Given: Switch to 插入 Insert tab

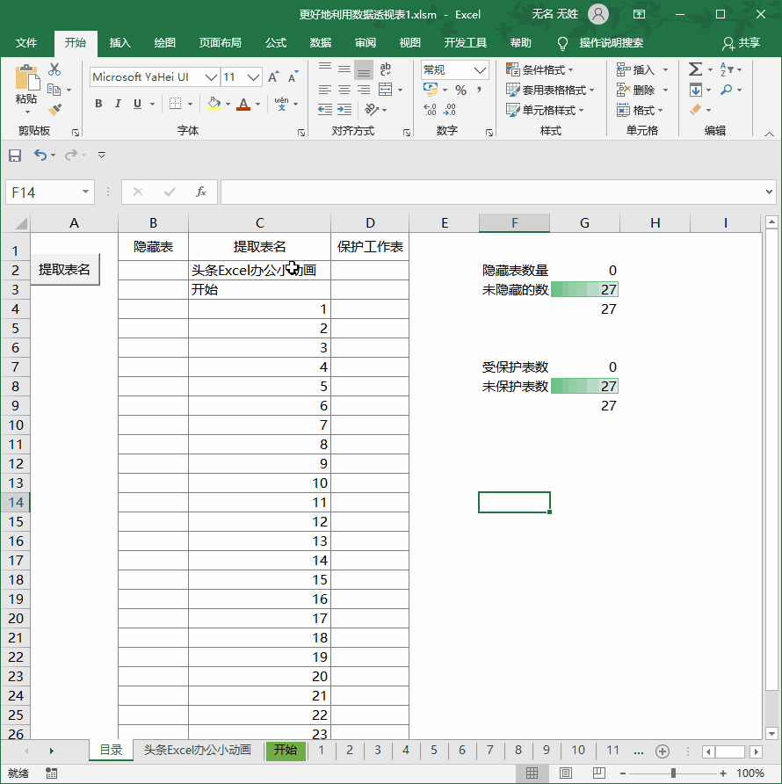Looking at the screenshot, I should [x=120, y=42].
